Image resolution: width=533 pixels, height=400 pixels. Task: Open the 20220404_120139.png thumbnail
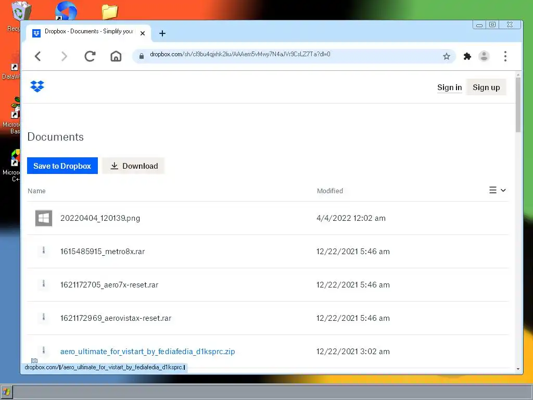coord(44,218)
